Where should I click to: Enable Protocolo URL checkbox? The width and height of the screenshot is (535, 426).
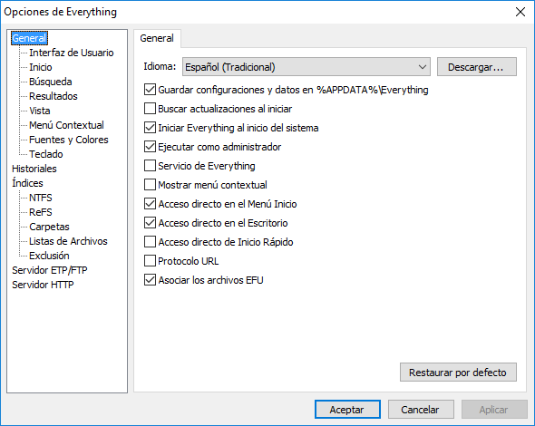(150, 261)
